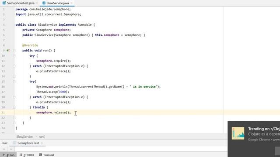Click second 'e.printStackTrace();' on line 19

click(x=53, y=102)
